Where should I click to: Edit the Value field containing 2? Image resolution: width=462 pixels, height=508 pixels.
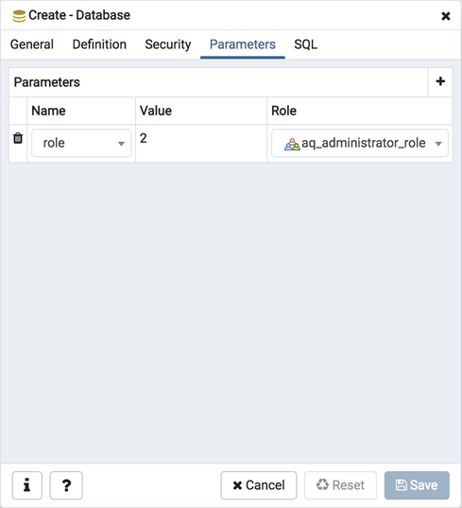tap(201, 143)
